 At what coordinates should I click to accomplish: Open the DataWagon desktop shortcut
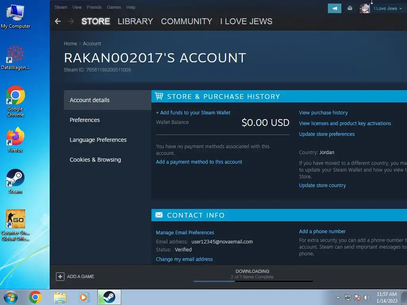click(x=16, y=58)
